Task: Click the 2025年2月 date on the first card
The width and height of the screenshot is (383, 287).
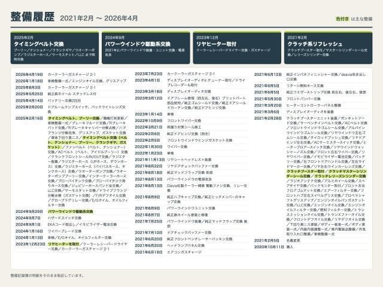Action: [23, 38]
